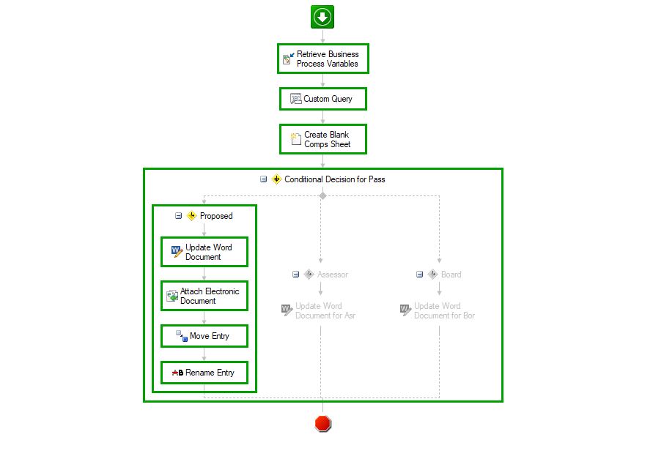The width and height of the screenshot is (653, 459).
Task: Select the Move Entry label
Action: pos(210,336)
